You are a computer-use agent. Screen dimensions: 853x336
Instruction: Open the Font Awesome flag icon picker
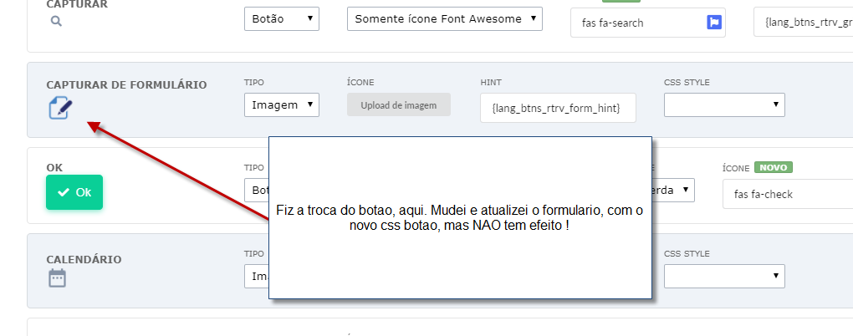click(714, 23)
